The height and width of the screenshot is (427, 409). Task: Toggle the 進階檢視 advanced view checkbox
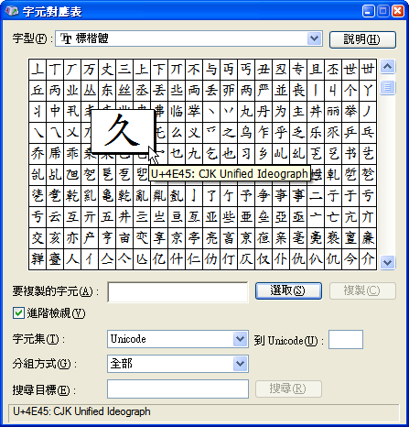click(18, 313)
